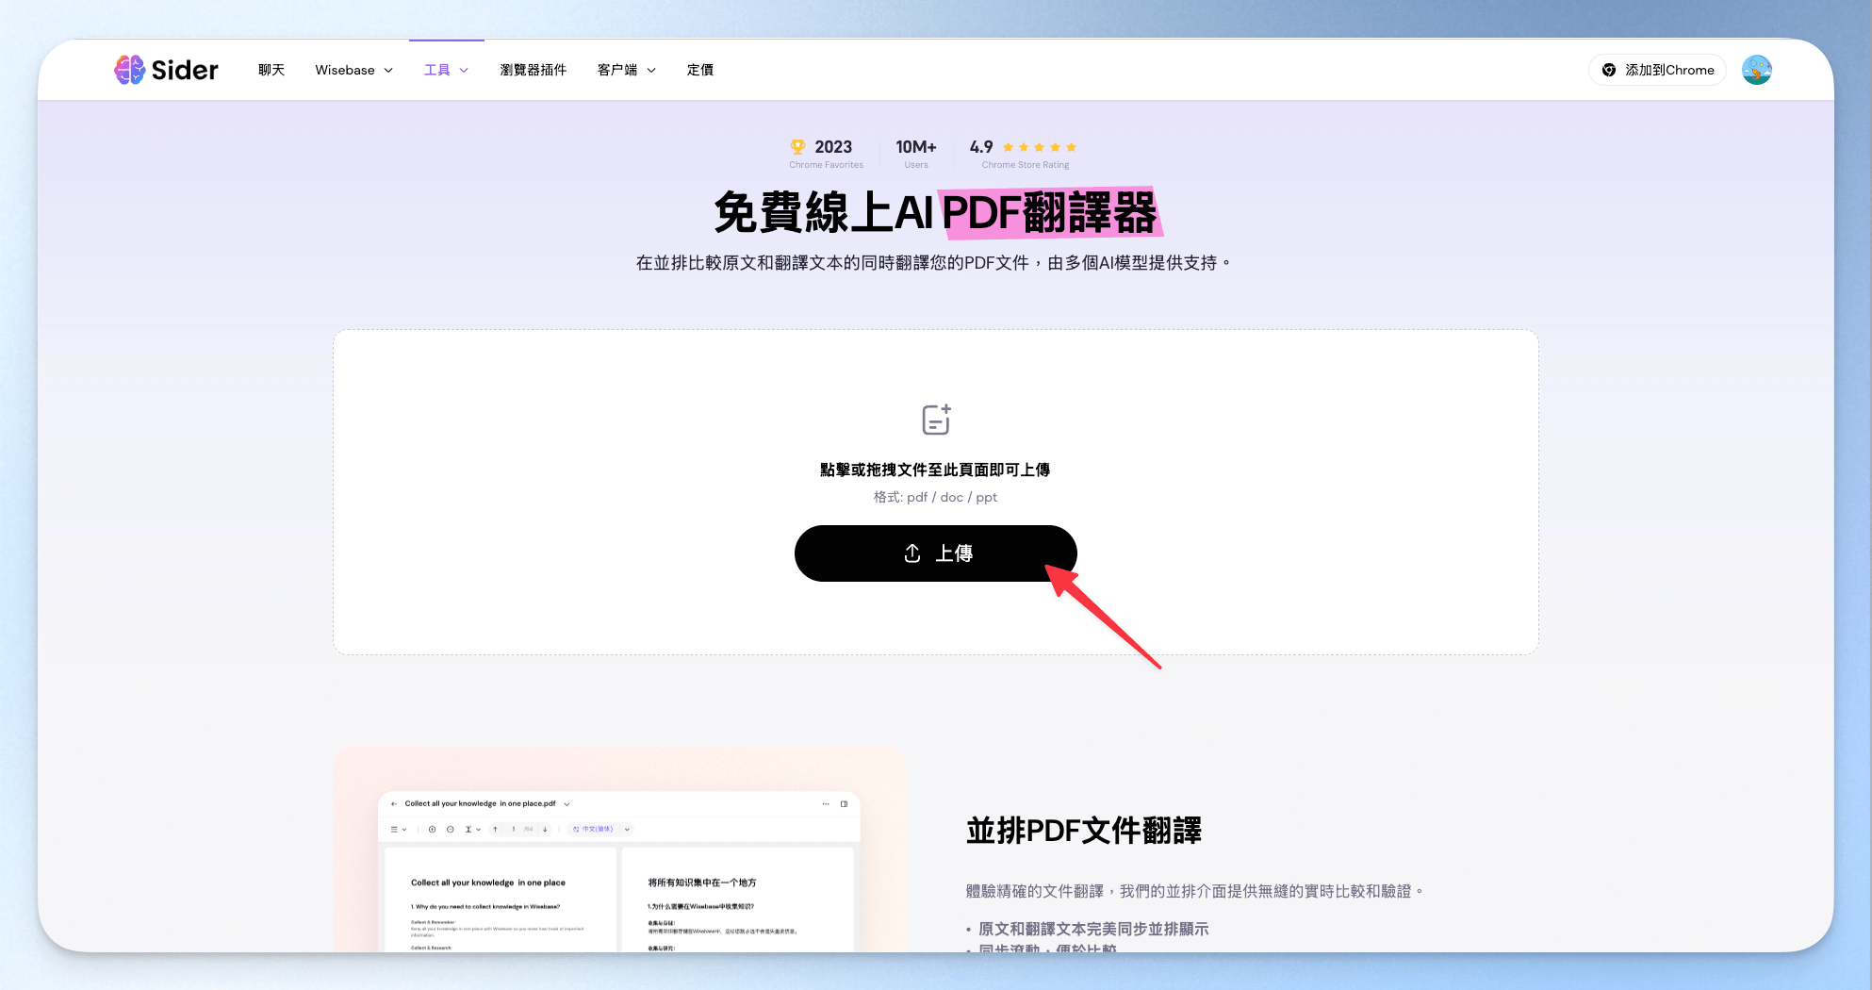The height and width of the screenshot is (990, 1872).
Task: Expand the Wisebase menu
Action: (354, 70)
